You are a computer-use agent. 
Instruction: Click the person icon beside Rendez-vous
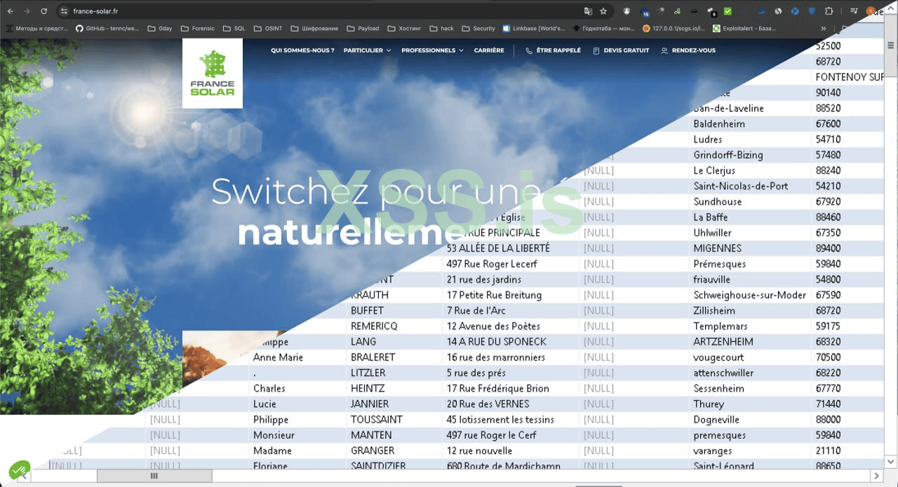coord(664,51)
